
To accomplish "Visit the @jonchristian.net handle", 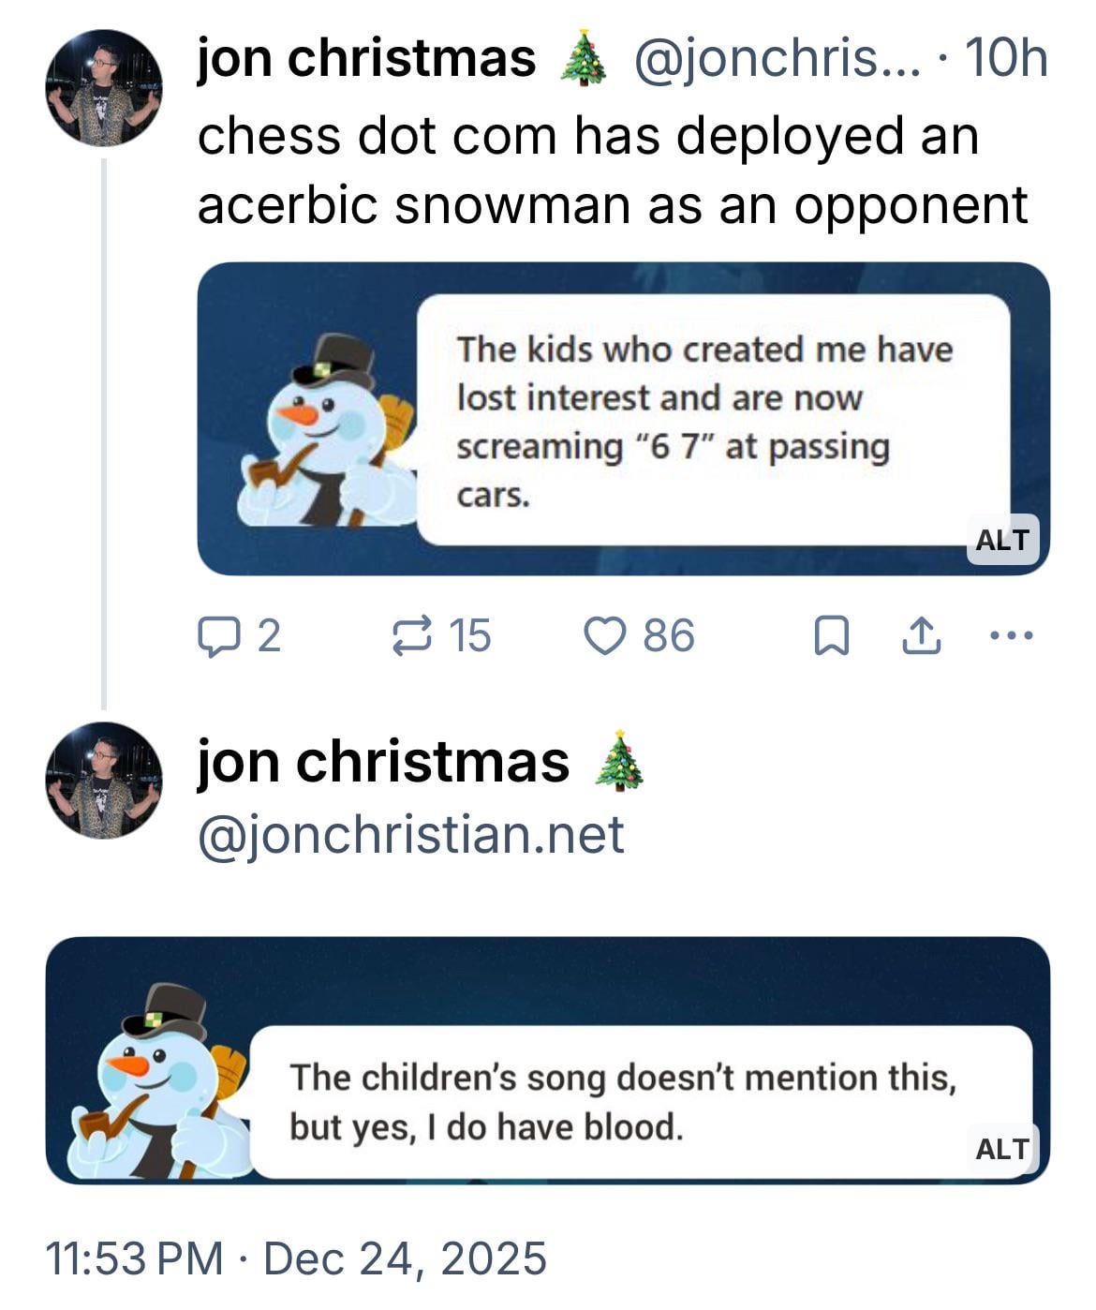I will [x=410, y=834].
